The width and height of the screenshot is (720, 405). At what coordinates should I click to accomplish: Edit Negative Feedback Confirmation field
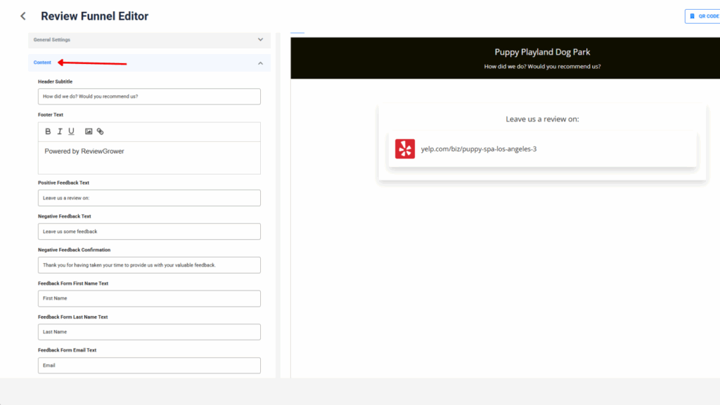149,265
